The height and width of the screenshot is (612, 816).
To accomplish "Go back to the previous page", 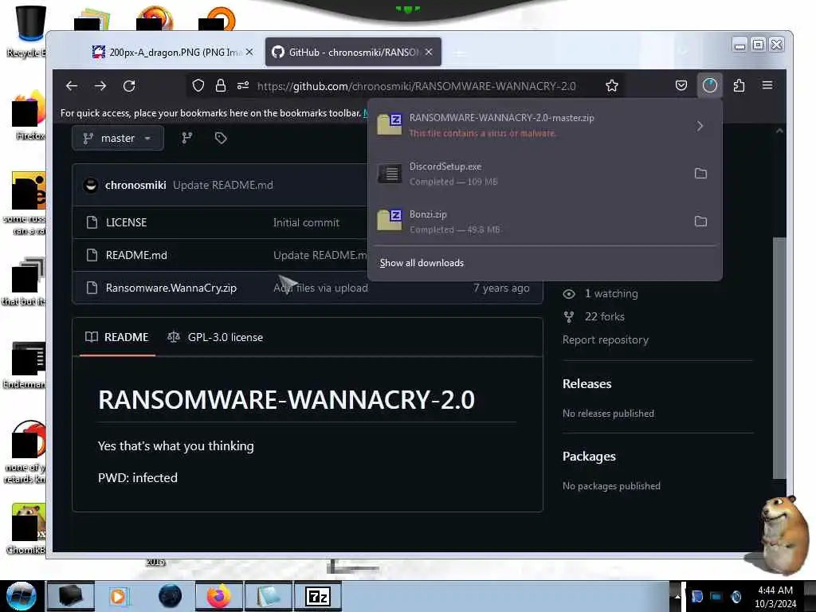I will pyautogui.click(x=72, y=86).
